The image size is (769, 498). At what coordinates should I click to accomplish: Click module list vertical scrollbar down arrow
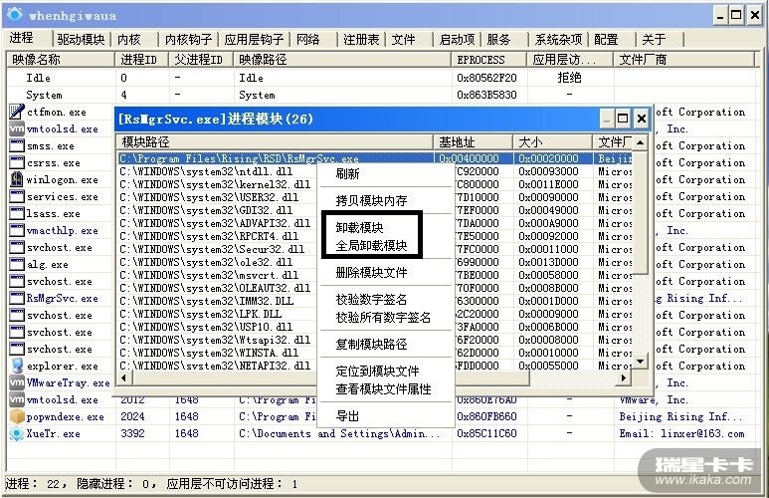click(x=640, y=362)
